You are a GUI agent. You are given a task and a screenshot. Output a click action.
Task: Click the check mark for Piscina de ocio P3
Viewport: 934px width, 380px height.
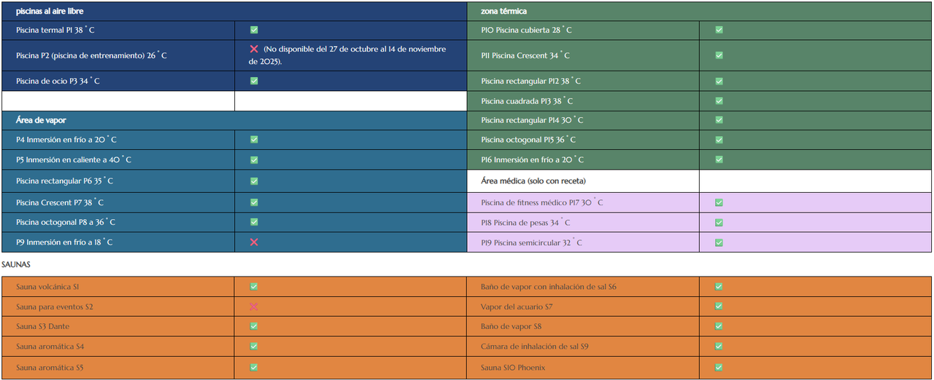click(254, 81)
